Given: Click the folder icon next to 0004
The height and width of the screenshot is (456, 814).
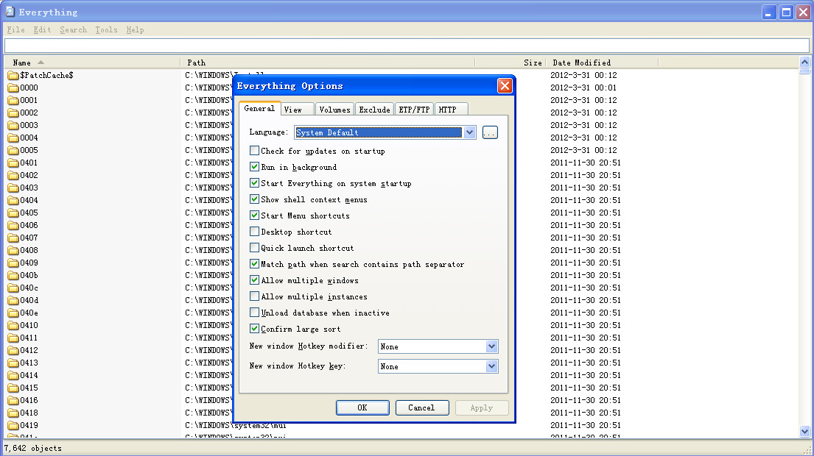Looking at the screenshot, I should click(x=13, y=138).
